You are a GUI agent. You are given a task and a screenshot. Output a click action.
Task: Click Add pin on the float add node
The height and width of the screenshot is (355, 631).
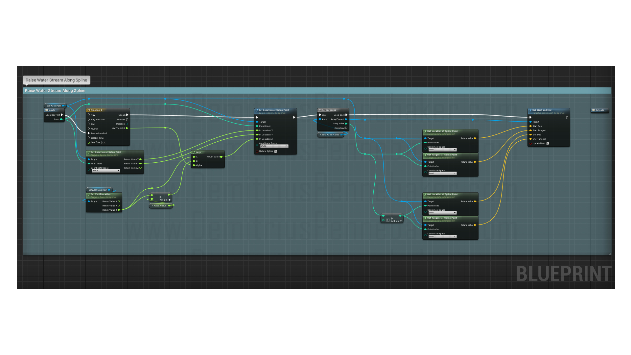pos(165,200)
